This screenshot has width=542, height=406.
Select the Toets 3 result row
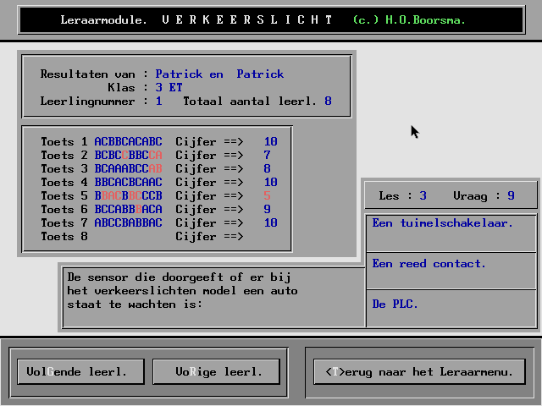[158, 169]
